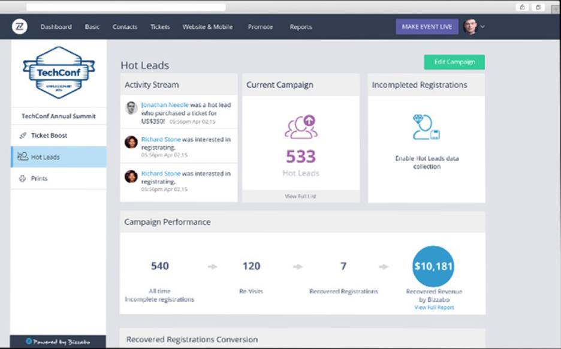Viewport: 561px width, 349px height.
Task: Click the Hot Leads people icon in Current Campaign
Action: [x=301, y=127]
